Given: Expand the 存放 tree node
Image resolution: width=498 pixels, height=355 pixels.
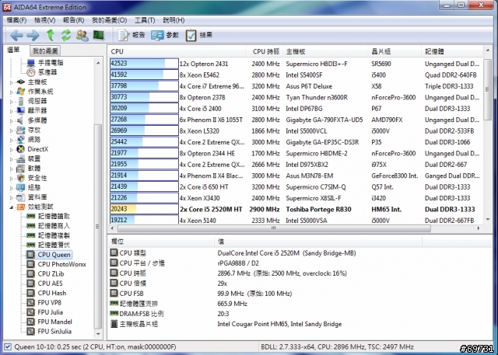Looking at the screenshot, I should click(x=12, y=131).
